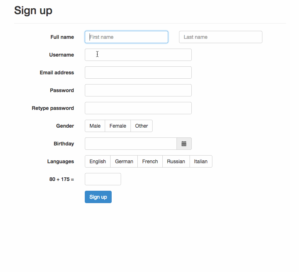Click the Username input field
This screenshot has width=299, height=272.
[138, 55]
